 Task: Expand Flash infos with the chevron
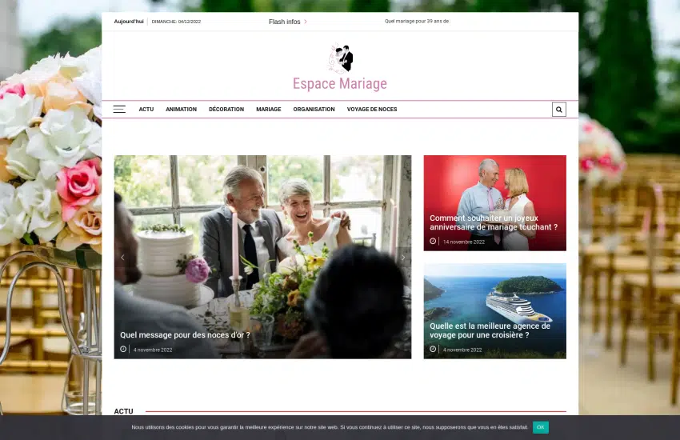click(x=306, y=22)
